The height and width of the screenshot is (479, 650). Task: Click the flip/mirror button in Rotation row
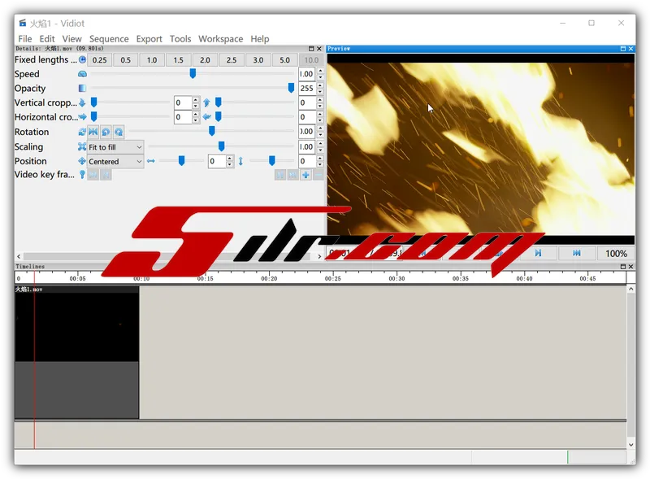[93, 132]
